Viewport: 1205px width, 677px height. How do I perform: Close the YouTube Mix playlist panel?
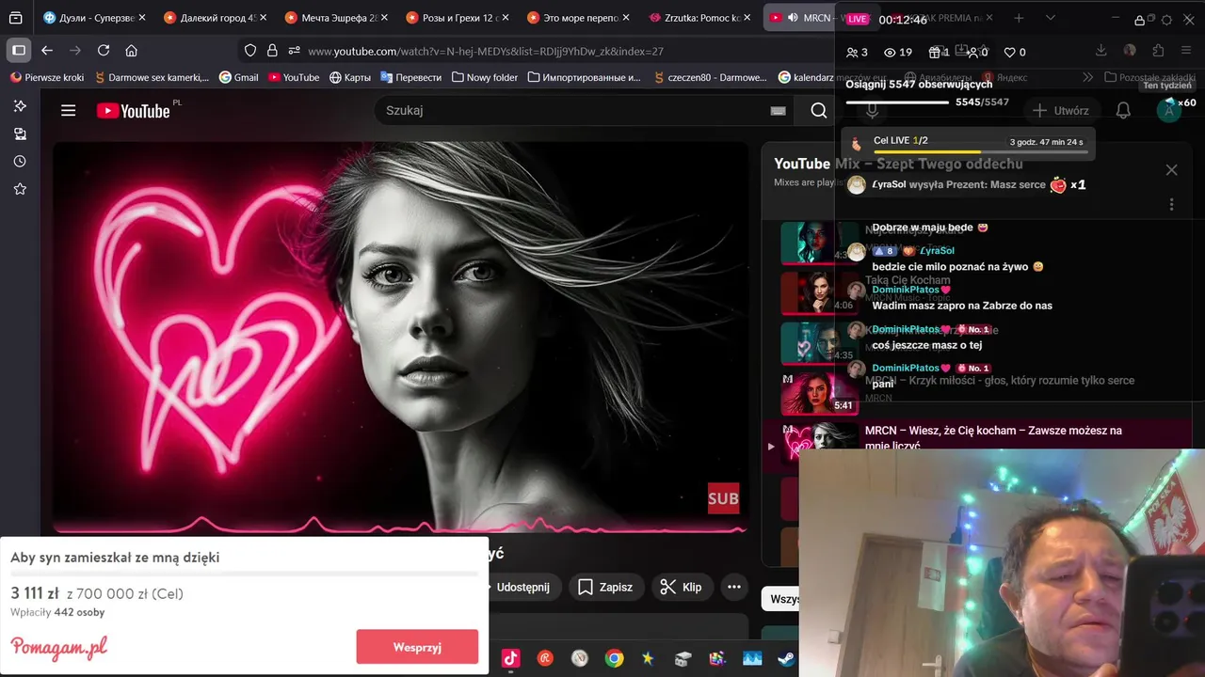(1171, 170)
